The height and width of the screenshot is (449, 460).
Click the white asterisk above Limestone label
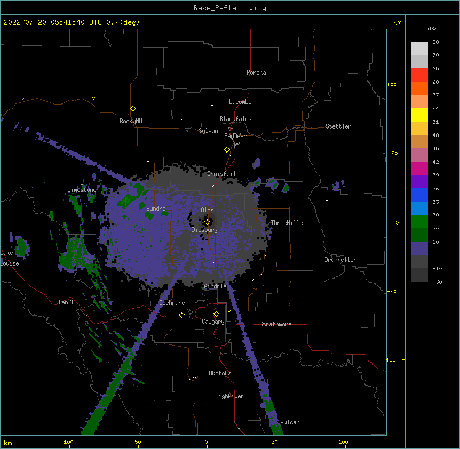82,185
